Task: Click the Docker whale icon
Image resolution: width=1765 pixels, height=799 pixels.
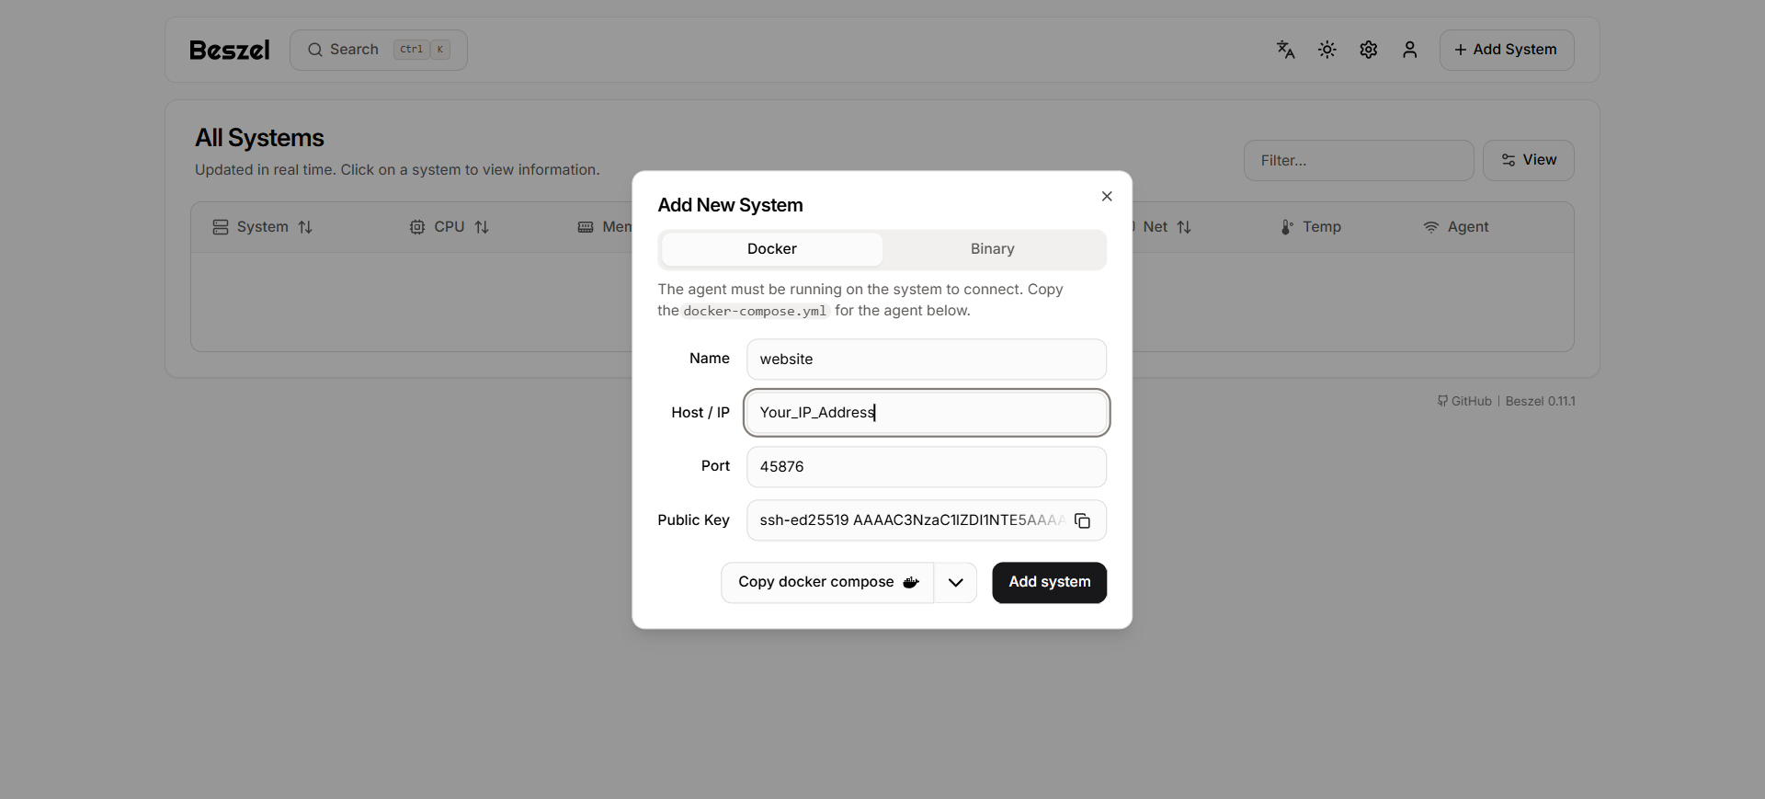Action: click(x=911, y=582)
